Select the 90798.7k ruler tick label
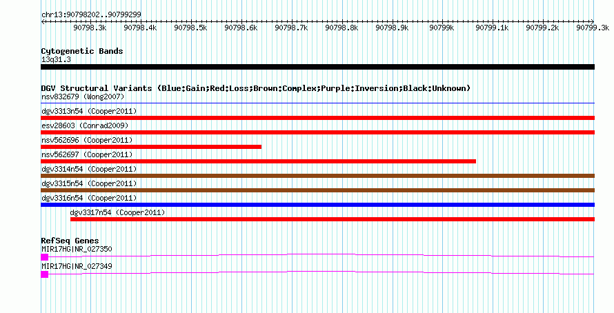 click(291, 28)
